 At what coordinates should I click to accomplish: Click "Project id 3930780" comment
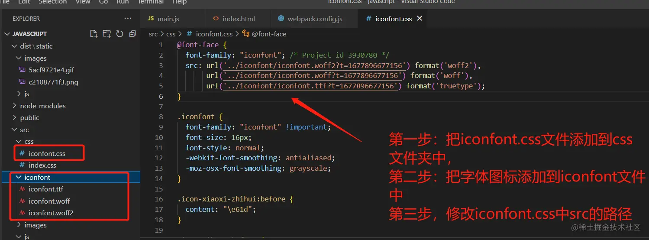point(339,55)
